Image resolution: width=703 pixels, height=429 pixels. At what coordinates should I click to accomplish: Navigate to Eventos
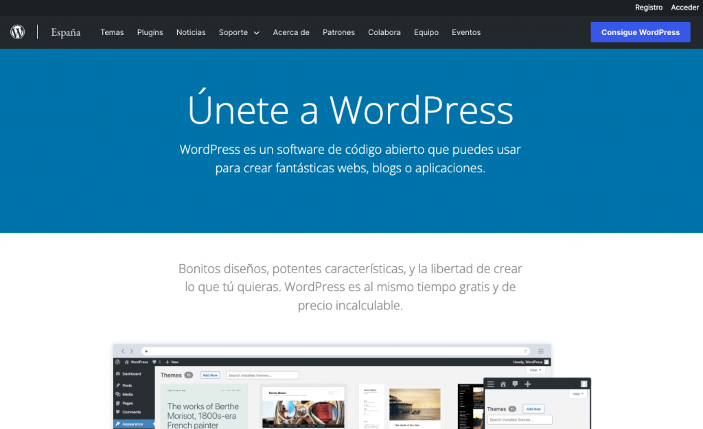(x=466, y=32)
